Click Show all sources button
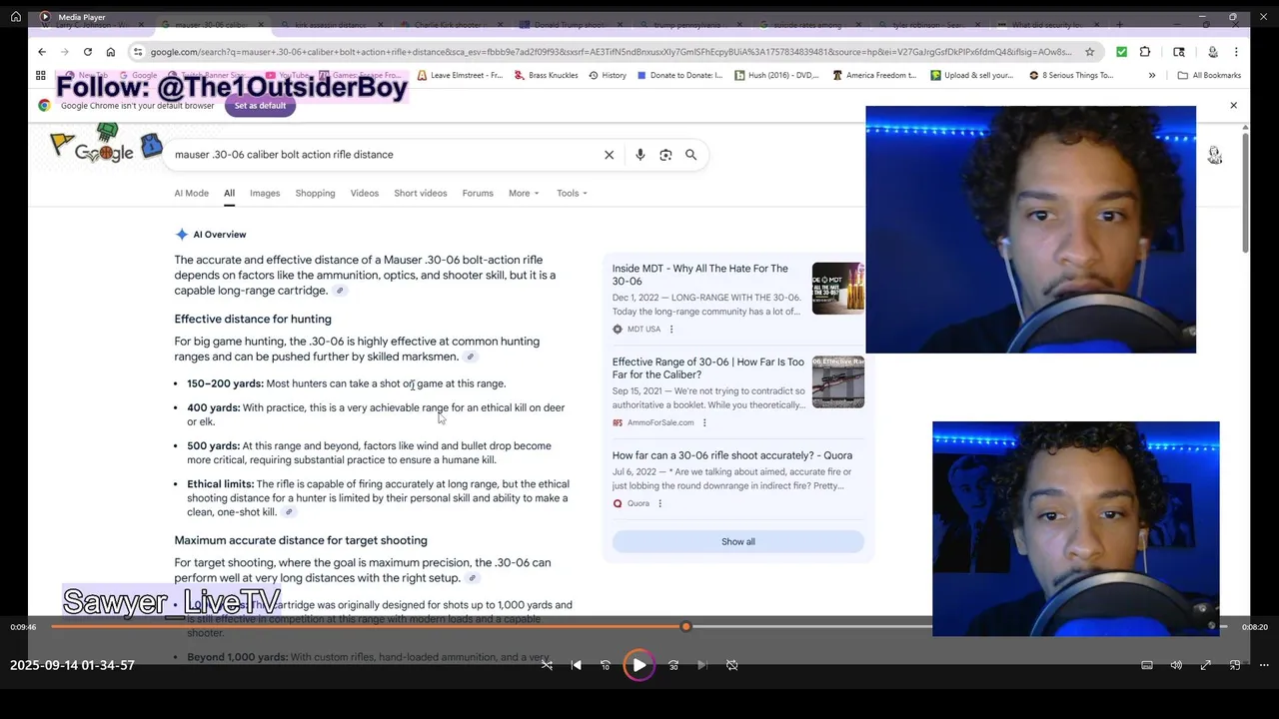The width and height of the screenshot is (1279, 719). [x=738, y=541]
